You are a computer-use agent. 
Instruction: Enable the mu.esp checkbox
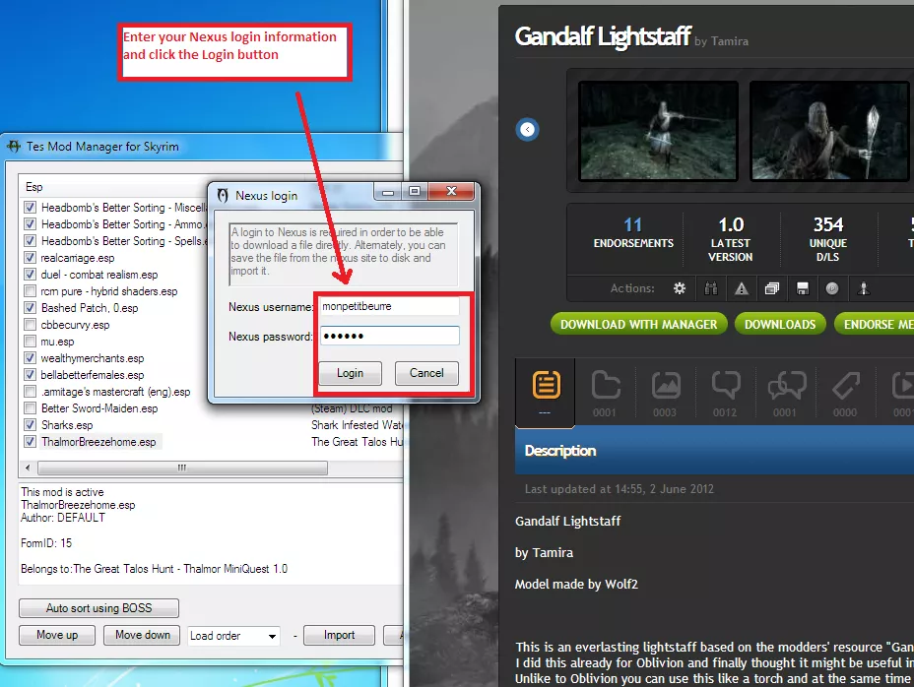(x=30, y=342)
